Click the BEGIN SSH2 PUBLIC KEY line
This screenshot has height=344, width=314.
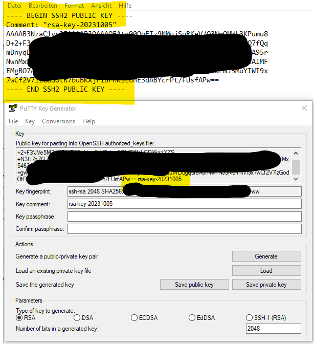69,15
